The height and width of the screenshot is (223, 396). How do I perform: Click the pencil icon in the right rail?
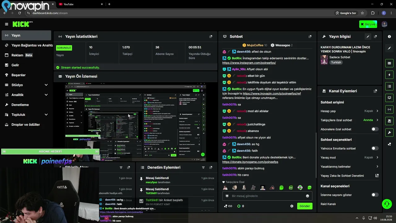[x=389, y=48]
